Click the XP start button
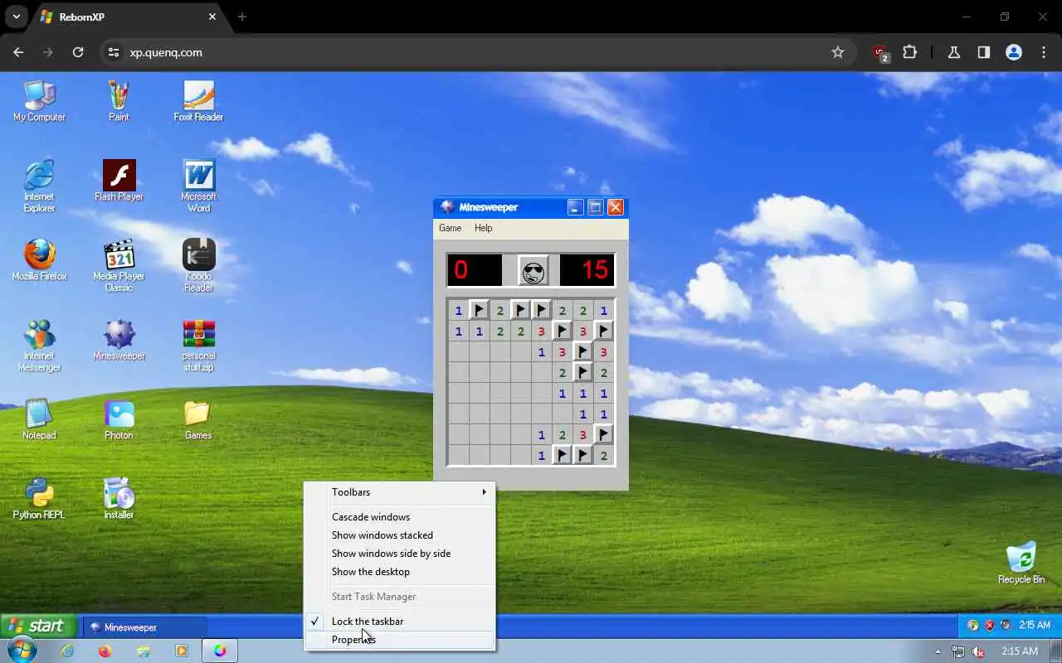The height and width of the screenshot is (663, 1062). [38, 626]
